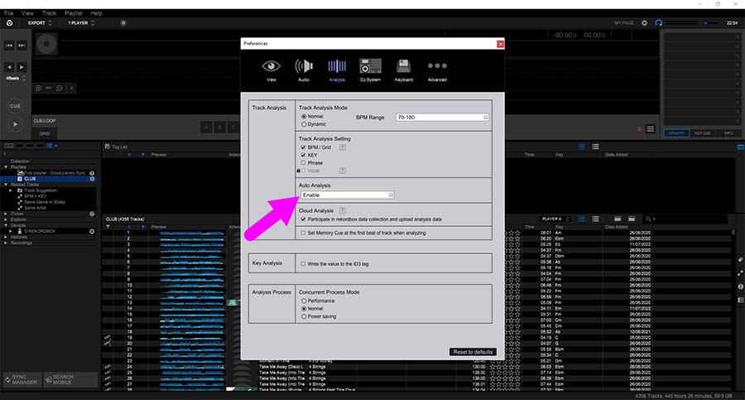Open the settings gear icon
The height and width of the screenshot is (400, 745).
pos(644,23)
